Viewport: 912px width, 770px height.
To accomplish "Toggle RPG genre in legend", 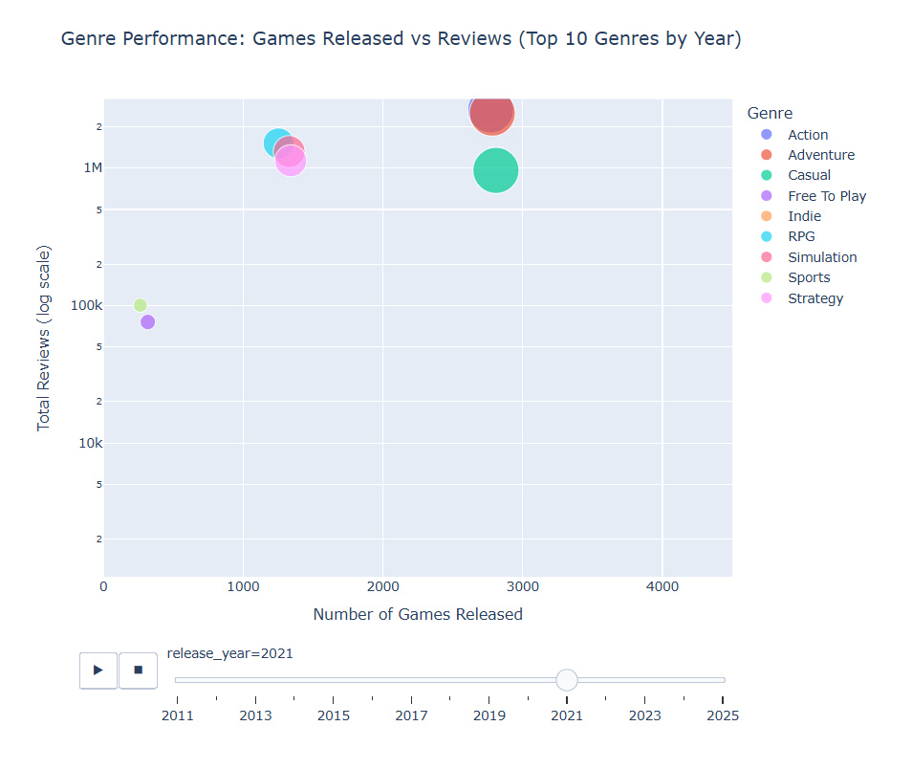I will pos(801,236).
